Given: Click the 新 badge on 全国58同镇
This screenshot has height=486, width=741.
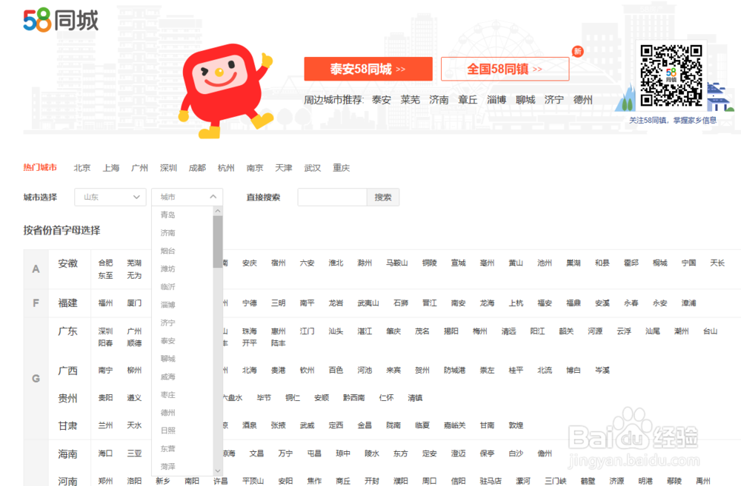Looking at the screenshot, I should pyautogui.click(x=577, y=51).
